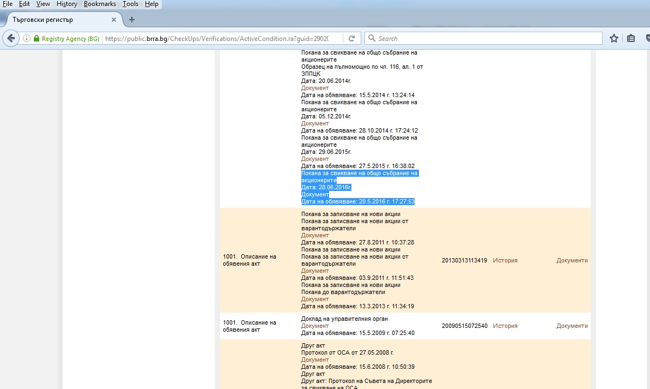The image size is (650, 389).
Task: Click text Покана до варантодържатели
Action: click(343, 292)
